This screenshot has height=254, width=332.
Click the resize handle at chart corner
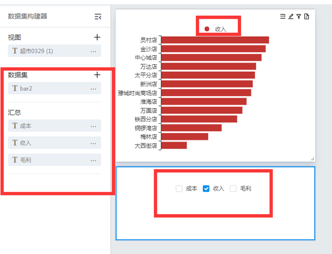click(312, 159)
